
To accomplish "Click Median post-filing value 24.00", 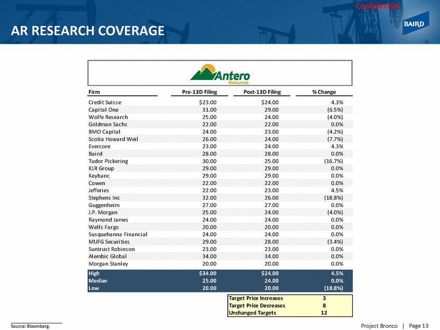I will tap(272, 281).
